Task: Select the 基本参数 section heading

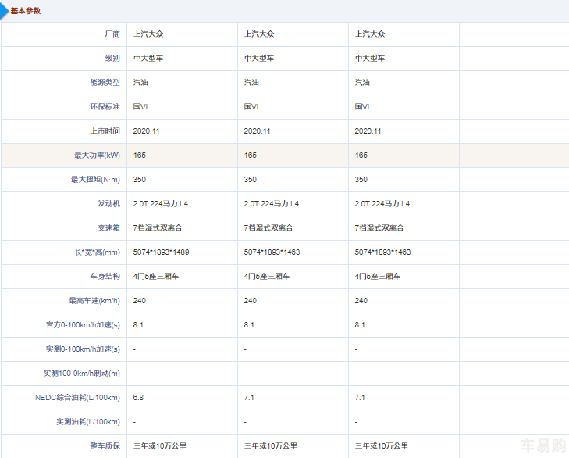Action: (x=26, y=11)
